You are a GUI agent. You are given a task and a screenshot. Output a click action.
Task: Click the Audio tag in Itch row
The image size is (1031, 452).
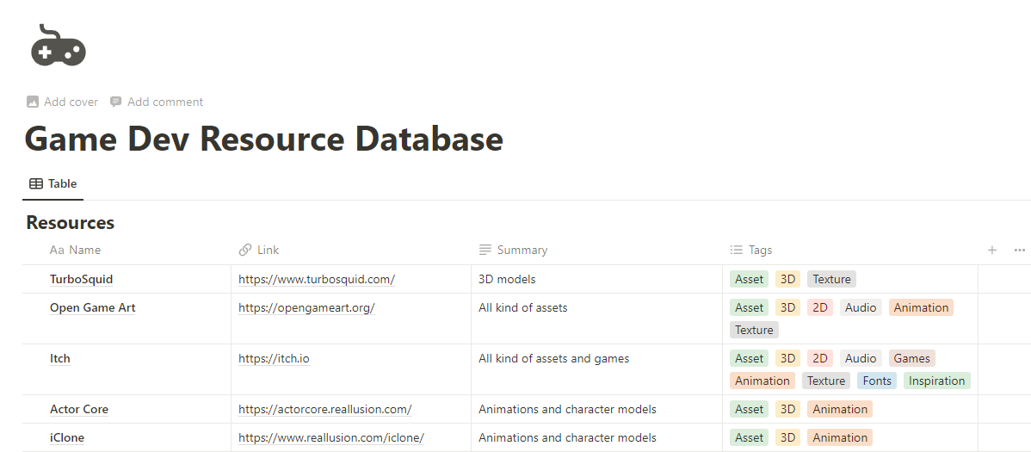[861, 358]
